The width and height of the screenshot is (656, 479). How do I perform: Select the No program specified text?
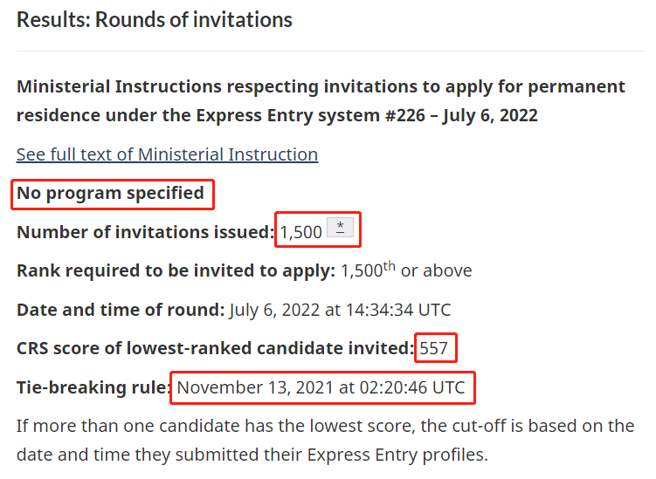click(110, 193)
